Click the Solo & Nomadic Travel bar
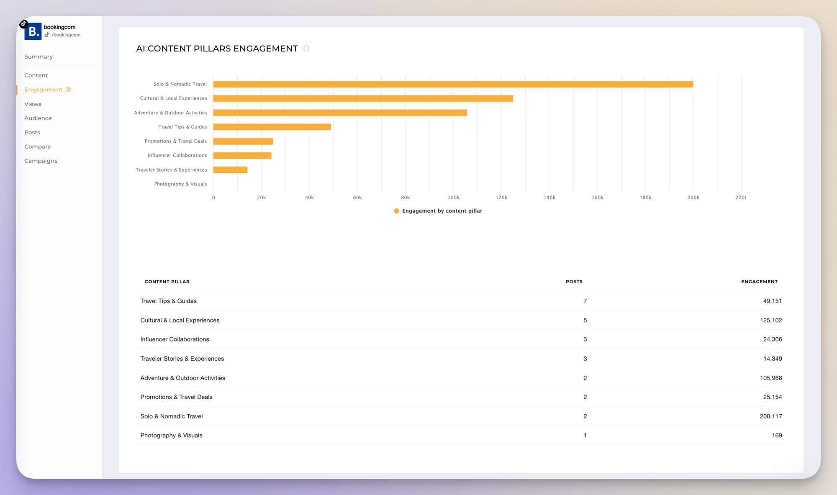 (x=453, y=84)
